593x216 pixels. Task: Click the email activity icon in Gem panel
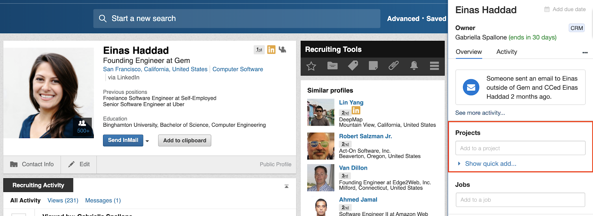pyautogui.click(x=471, y=87)
